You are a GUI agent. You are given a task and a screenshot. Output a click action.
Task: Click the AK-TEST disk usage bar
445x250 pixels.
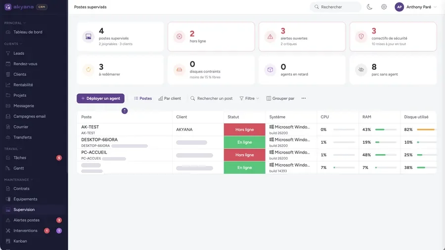(426, 129)
